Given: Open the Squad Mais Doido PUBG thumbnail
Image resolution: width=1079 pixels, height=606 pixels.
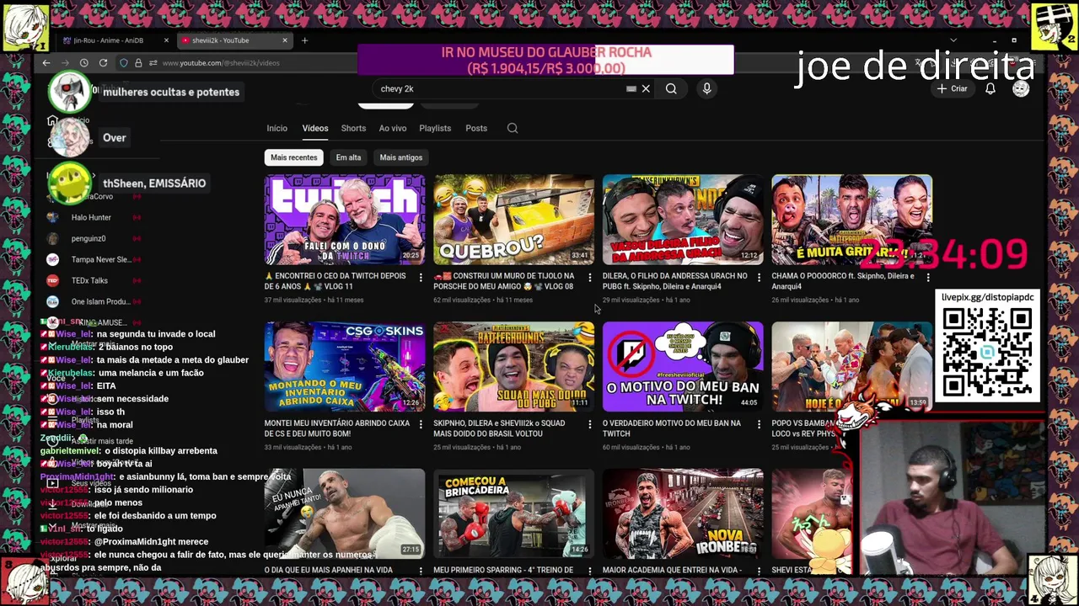Looking at the screenshot, I should tap(513, 367).
